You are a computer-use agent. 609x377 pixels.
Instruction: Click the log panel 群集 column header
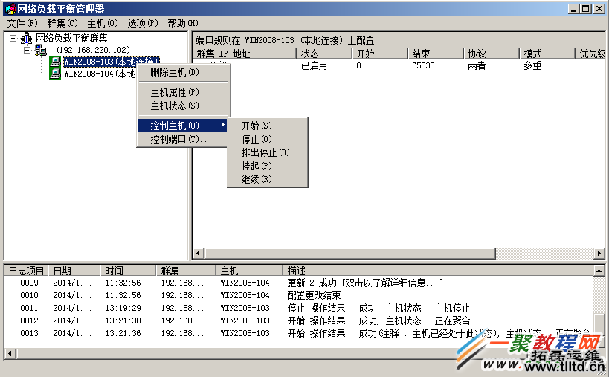point(186,271)
